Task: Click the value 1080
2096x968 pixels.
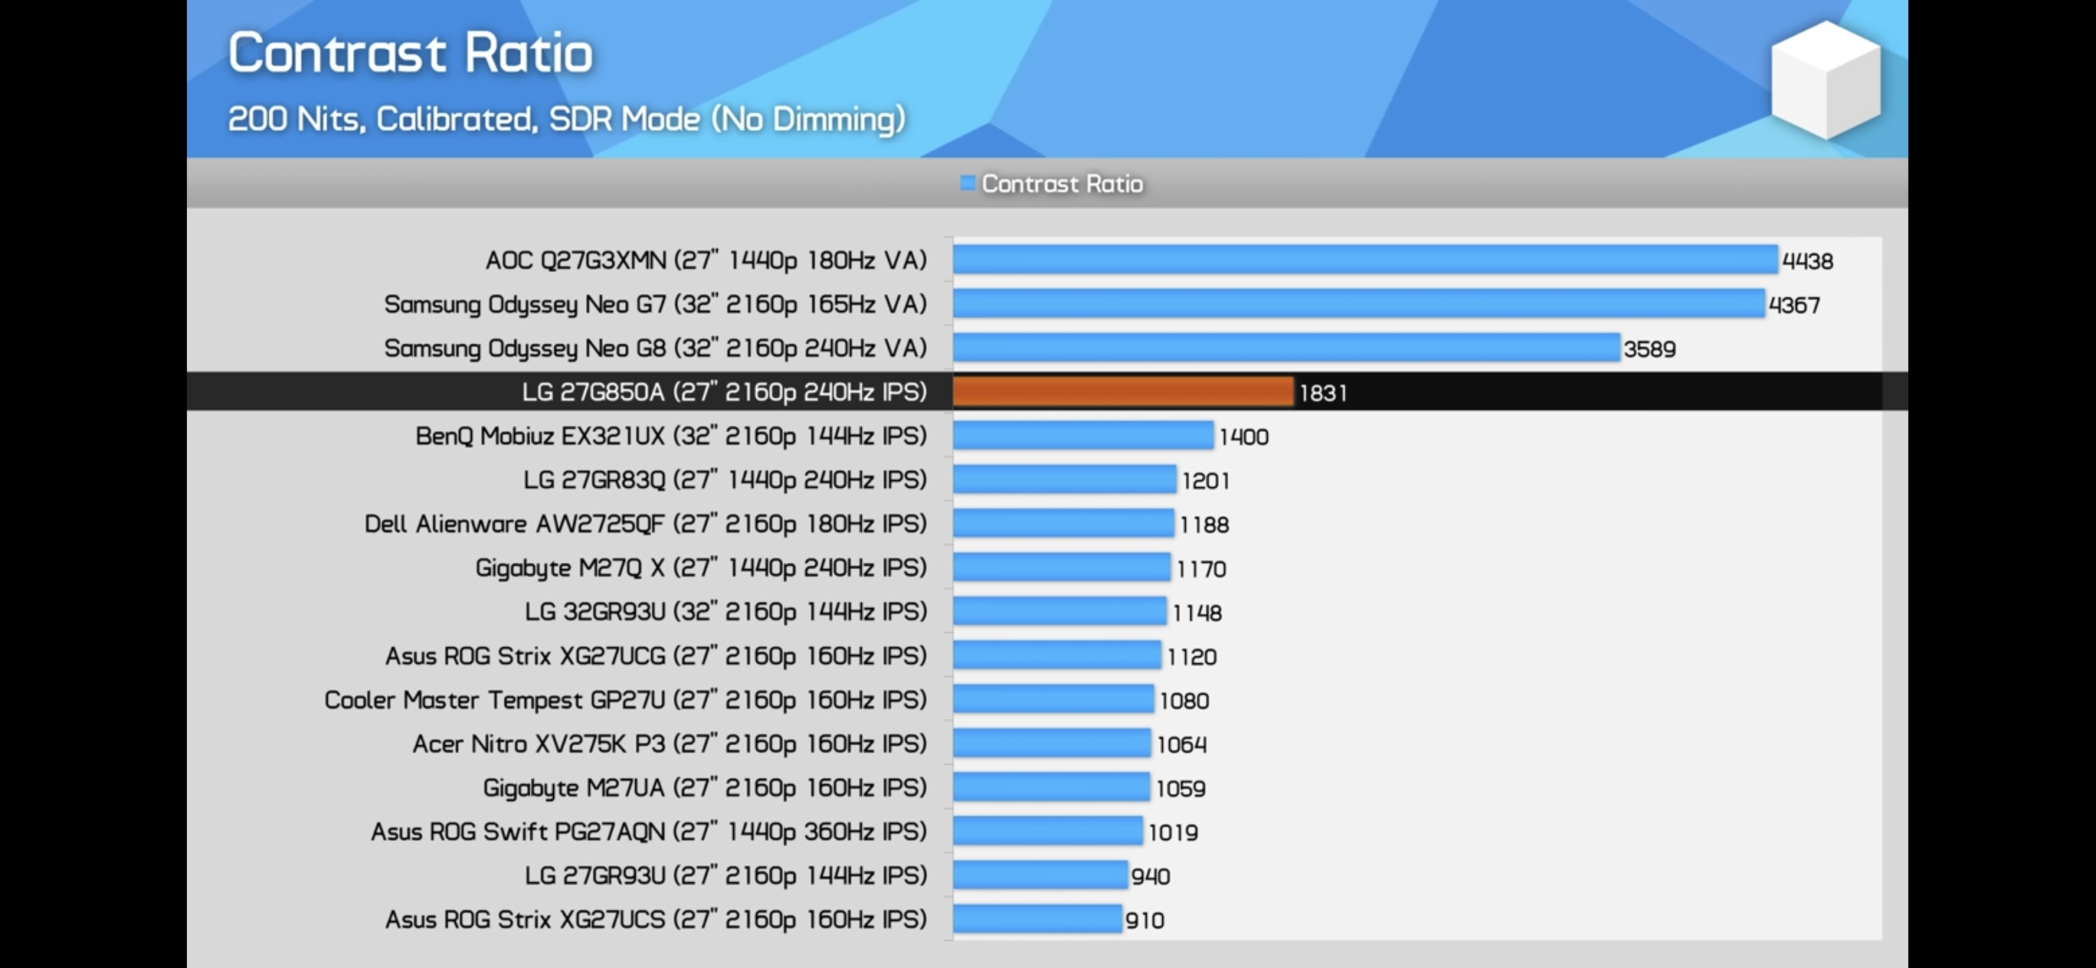Action: [1184, 701]
